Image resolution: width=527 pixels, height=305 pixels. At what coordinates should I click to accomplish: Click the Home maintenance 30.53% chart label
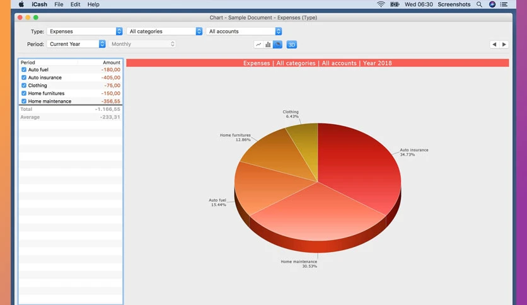[299, 263]
